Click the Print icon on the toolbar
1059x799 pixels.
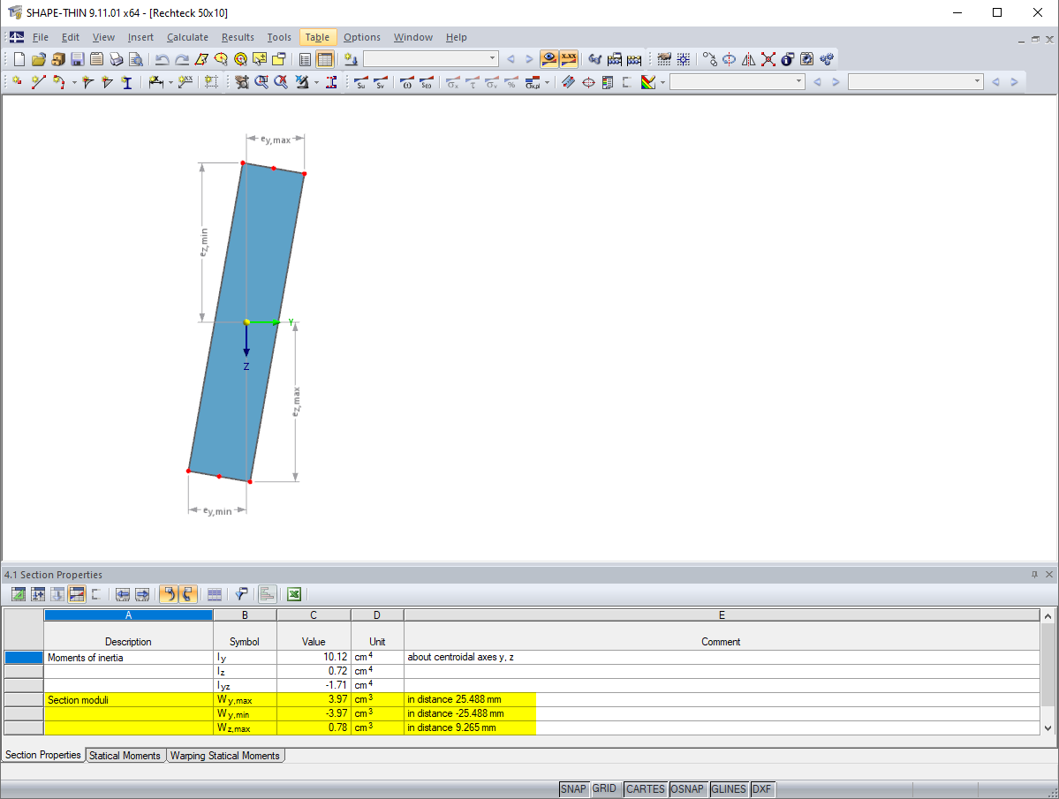[x=115, y=59]
